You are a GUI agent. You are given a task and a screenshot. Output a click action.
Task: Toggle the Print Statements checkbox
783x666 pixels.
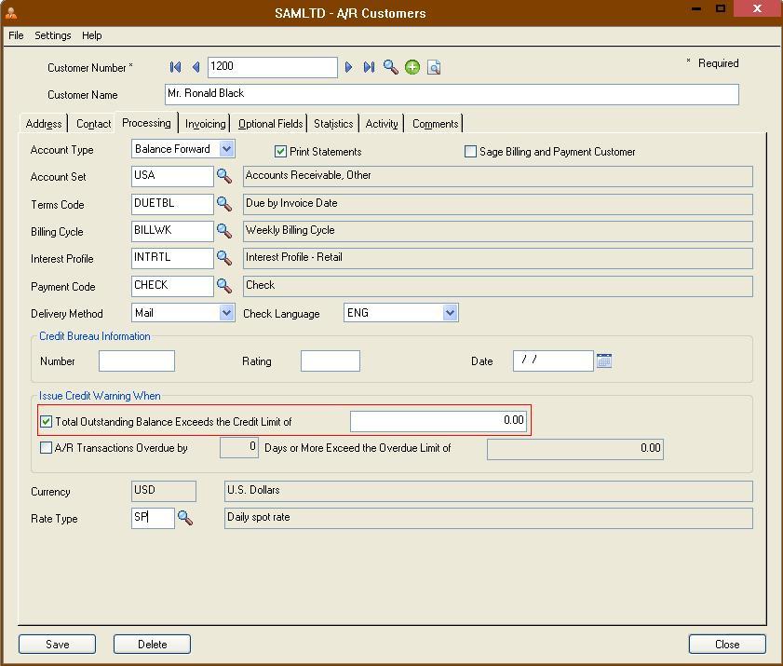coord(280,152)
